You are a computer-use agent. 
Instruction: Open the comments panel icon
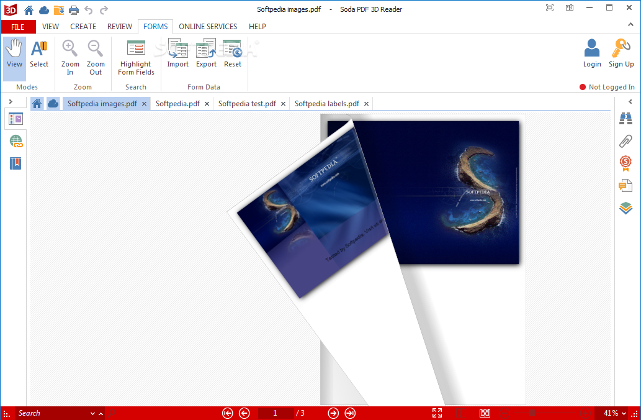(625, 186)
